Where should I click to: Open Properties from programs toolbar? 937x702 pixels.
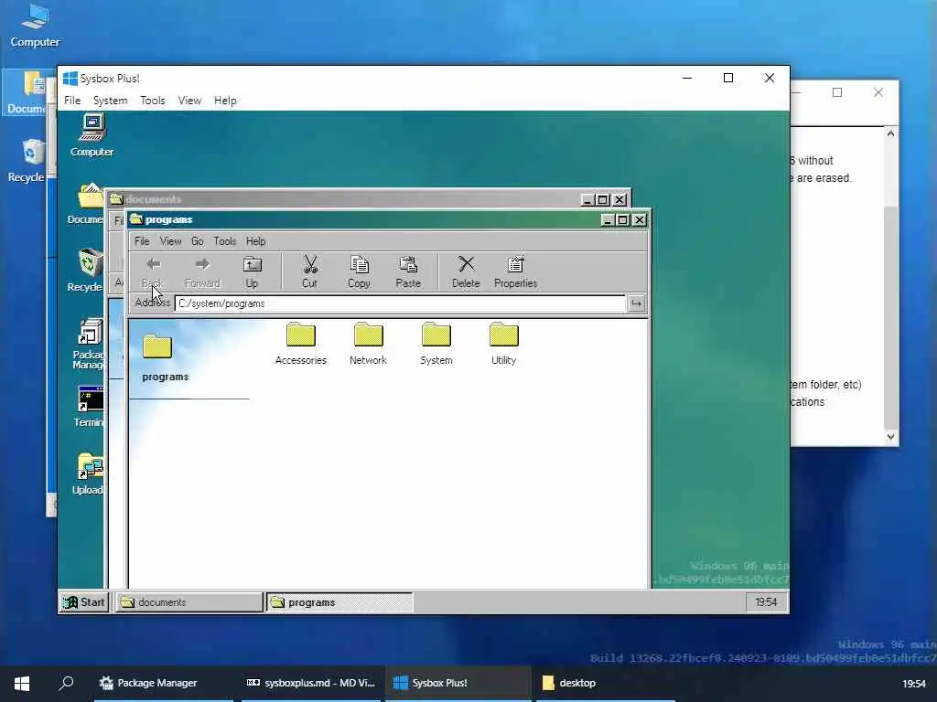point(516,271)
